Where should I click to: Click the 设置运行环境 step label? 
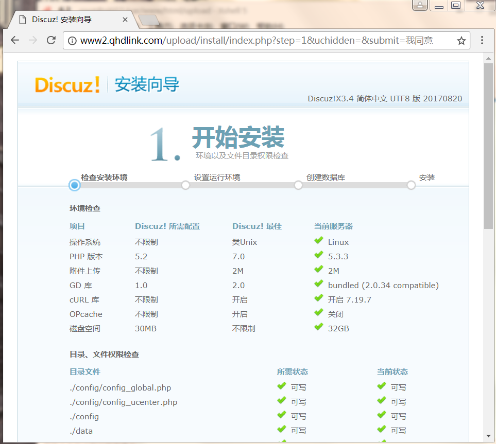point(217,177)
